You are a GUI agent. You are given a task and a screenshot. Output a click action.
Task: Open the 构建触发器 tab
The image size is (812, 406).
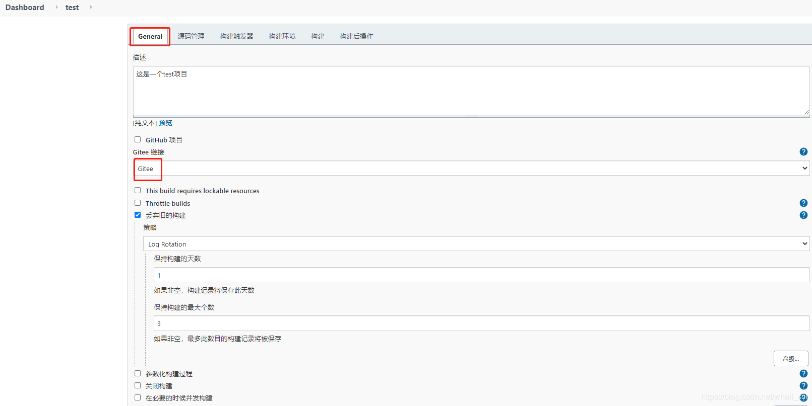click(236, 36)
